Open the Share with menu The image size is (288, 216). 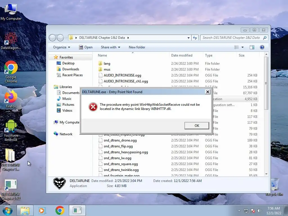click(x=110, y=47)
